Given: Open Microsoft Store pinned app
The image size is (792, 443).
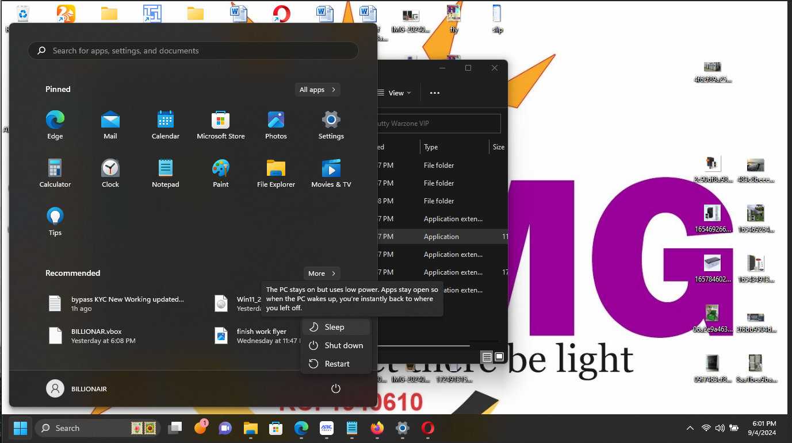Looking at the screenshot, I should [221, 125].
